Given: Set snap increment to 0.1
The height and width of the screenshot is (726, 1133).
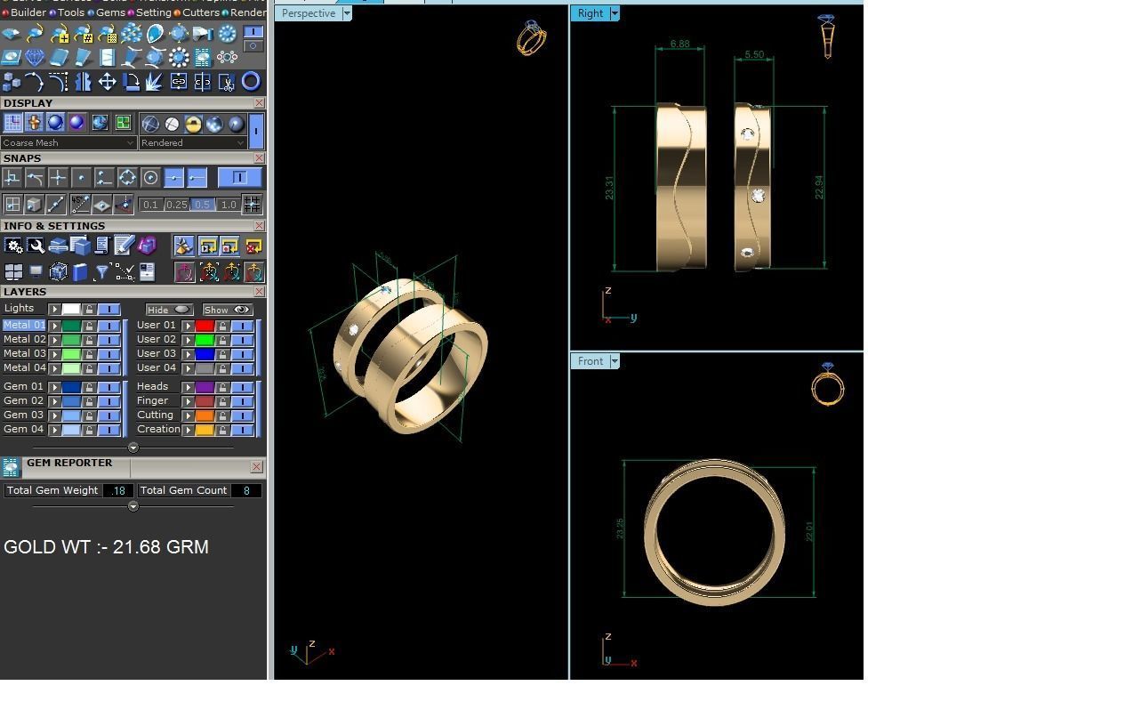Looking at the screenshot, I should (150, 205).
